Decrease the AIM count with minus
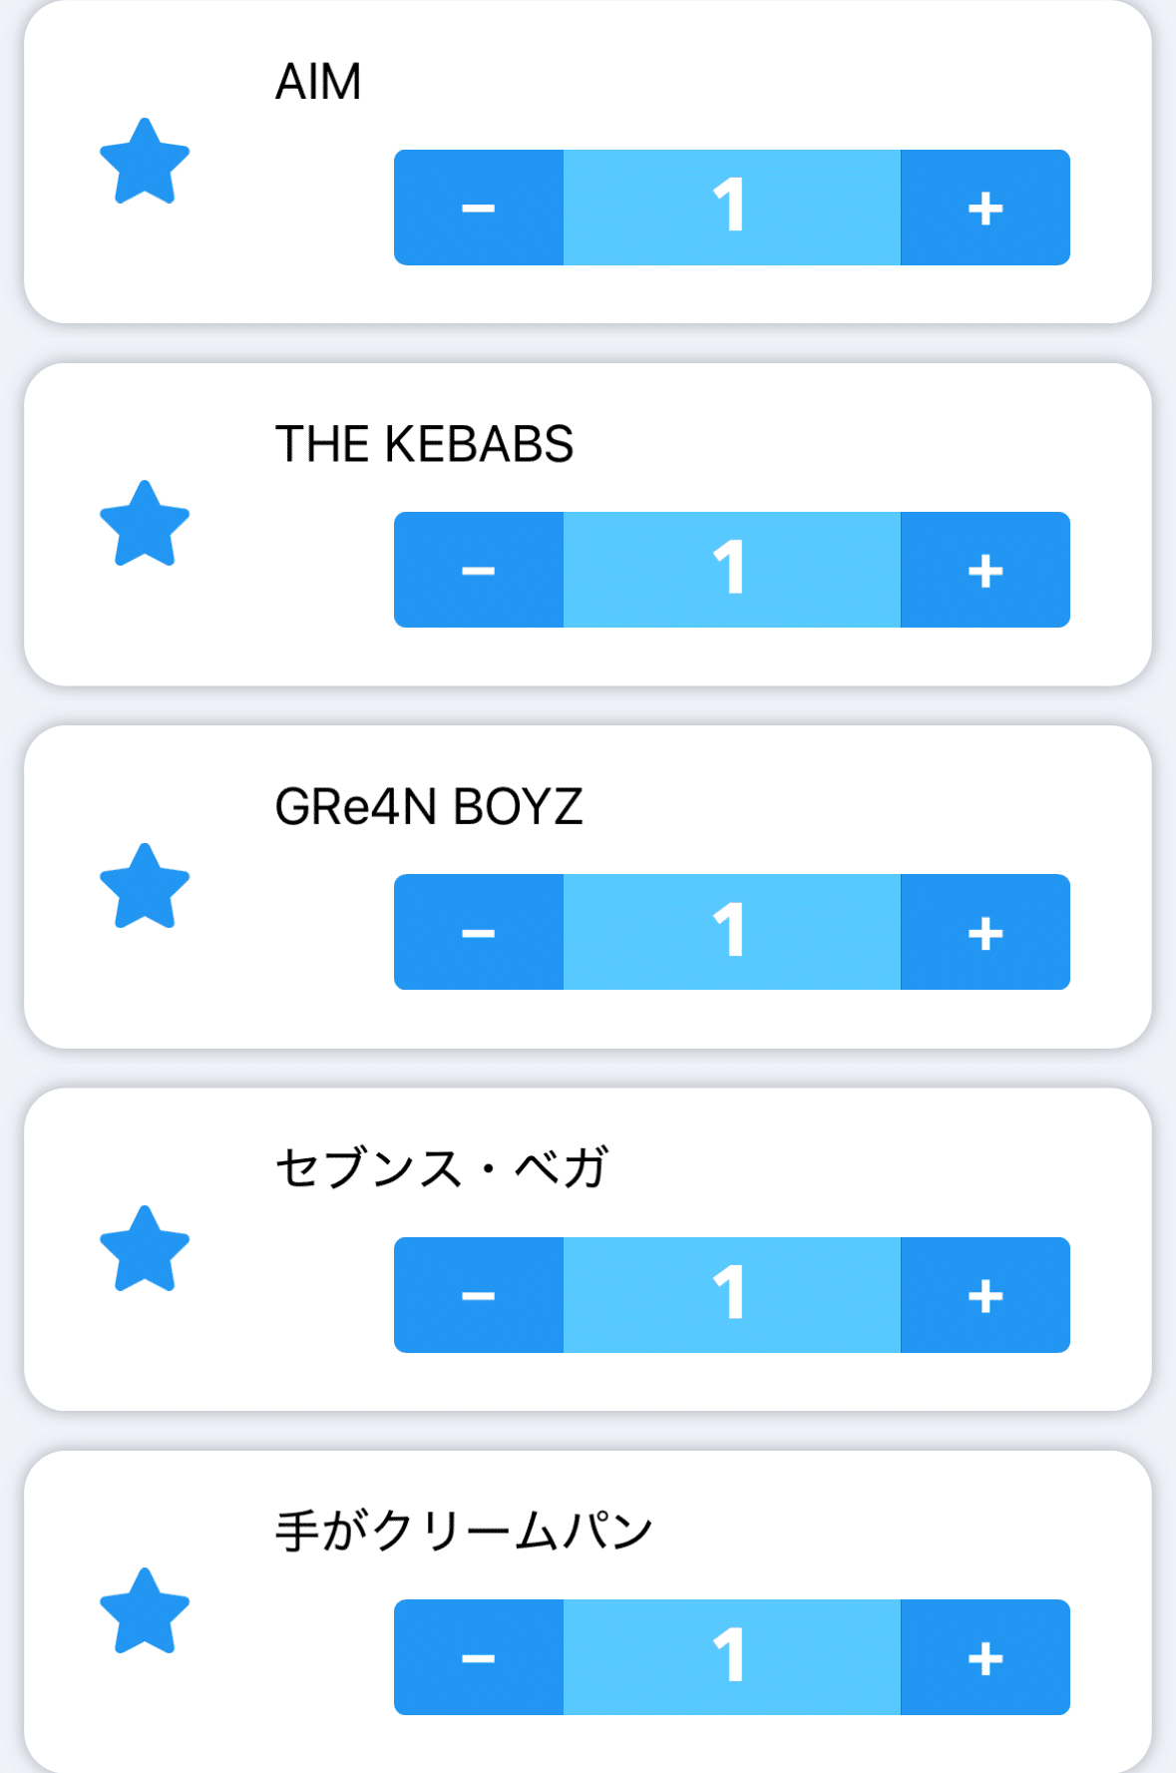 (x=479, y=208)
